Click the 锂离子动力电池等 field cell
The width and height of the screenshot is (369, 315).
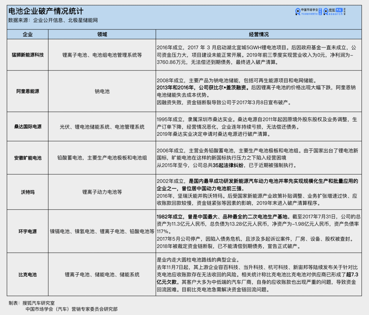pyautogui.click(x=102, y=192)
